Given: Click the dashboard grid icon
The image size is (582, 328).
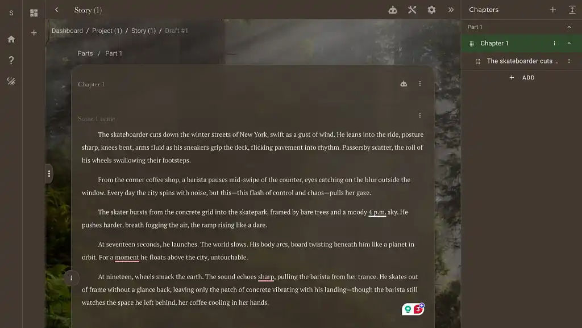Looking at the screenshot, I should [34, 12].
